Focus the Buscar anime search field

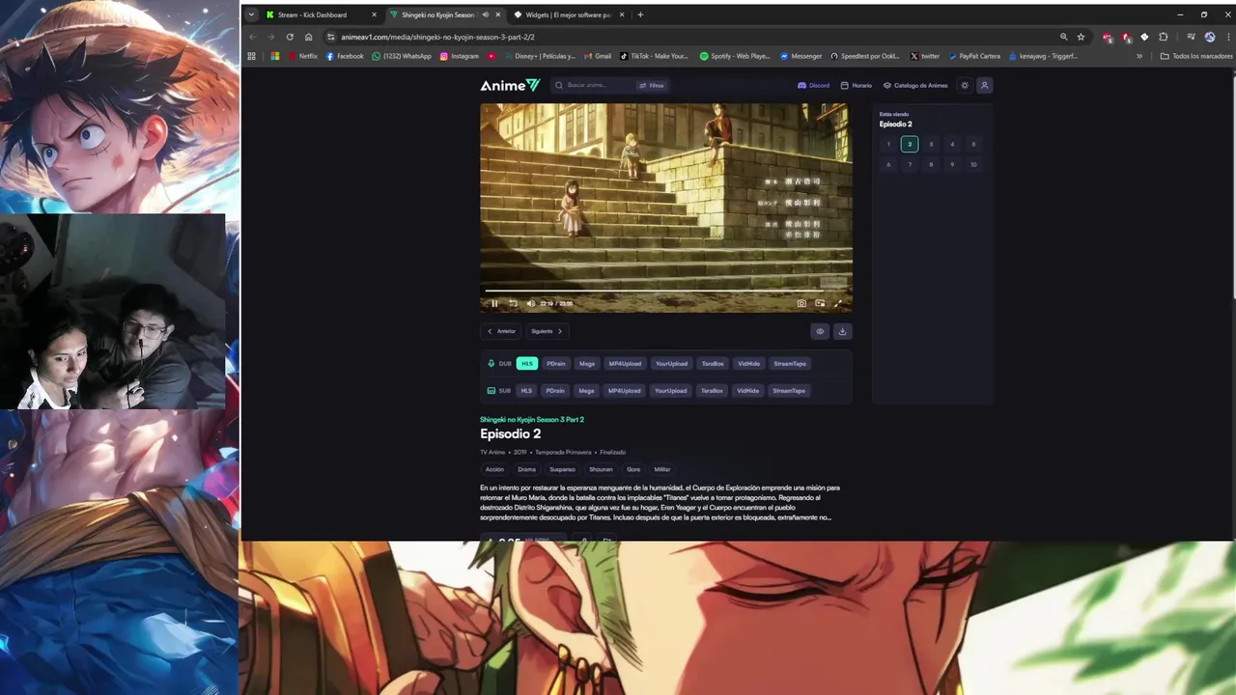pyautogui.click(x=592, y=85)
